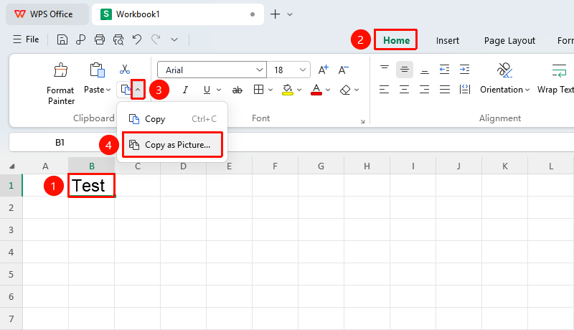Click the Borders icon

[258, 90]
